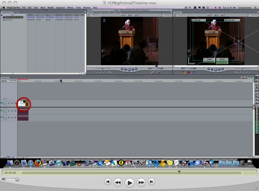The height and width of the screenshot is (191, 259).
Task: Open Canvas zoom percentage pop-up
Action: (209, 15)
